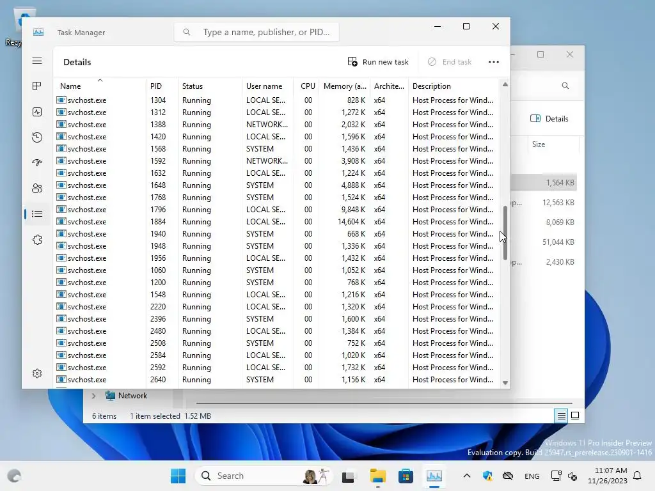Click scroll up arrow of details list
This screenshot has width=655, height=491.
tap(505, 85)
